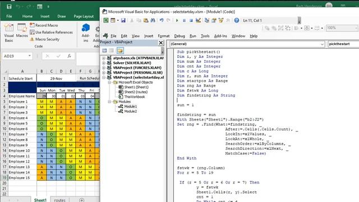Image resolution: width=359 pixels, height=202 pixels.
Task: Expand the atpvbaen.xls project node
Action: (104, 58)
